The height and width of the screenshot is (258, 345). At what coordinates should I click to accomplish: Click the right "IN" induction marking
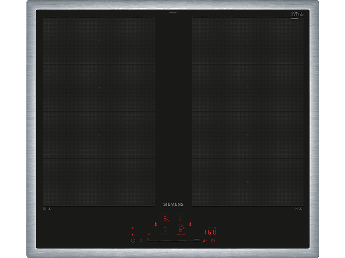point(296,208)
